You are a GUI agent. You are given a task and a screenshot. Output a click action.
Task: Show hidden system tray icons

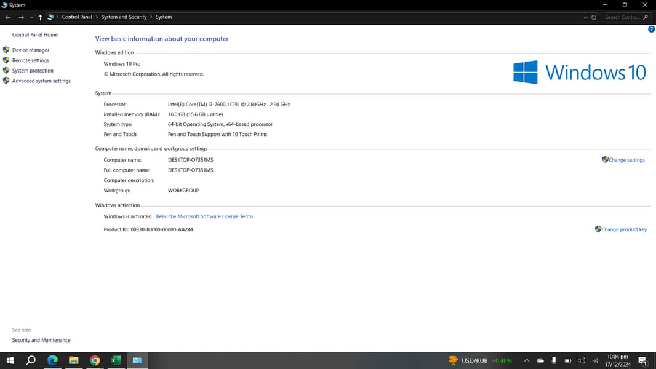click(527, 360)
